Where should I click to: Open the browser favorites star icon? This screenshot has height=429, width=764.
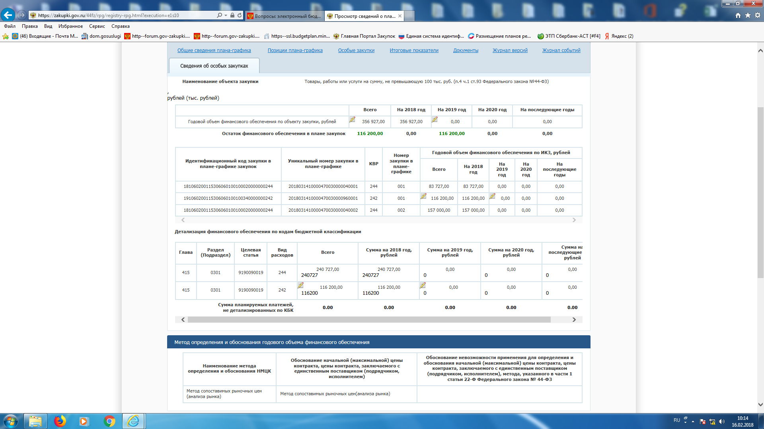click(x=748, y=15)
